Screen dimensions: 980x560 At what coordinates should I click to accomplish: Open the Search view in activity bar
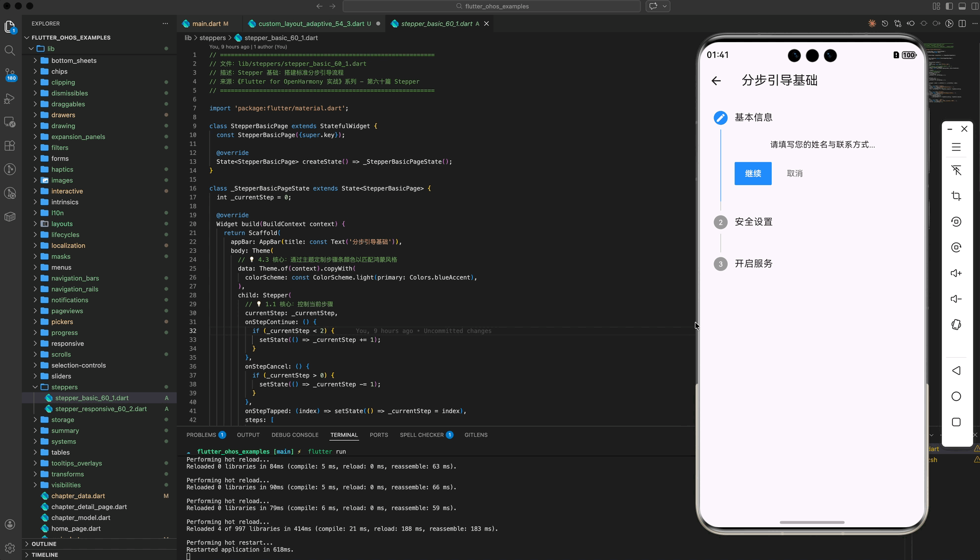pos(9,50)
